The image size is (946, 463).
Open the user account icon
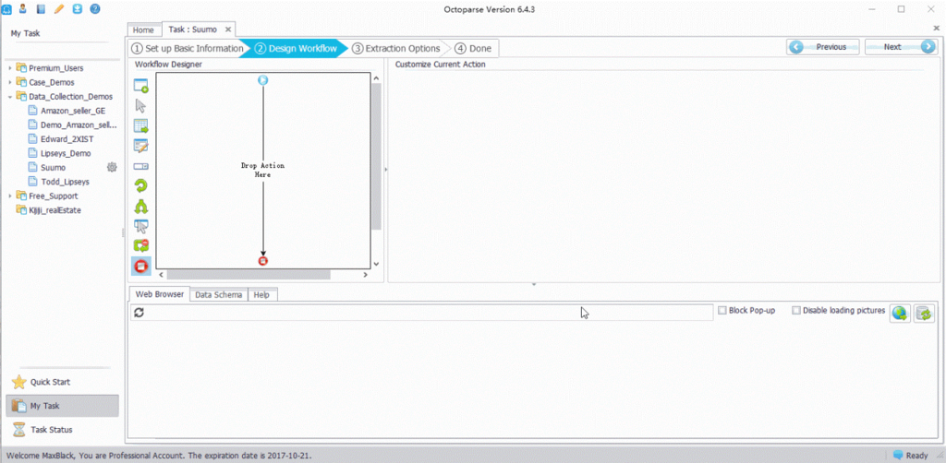[22, 9]
